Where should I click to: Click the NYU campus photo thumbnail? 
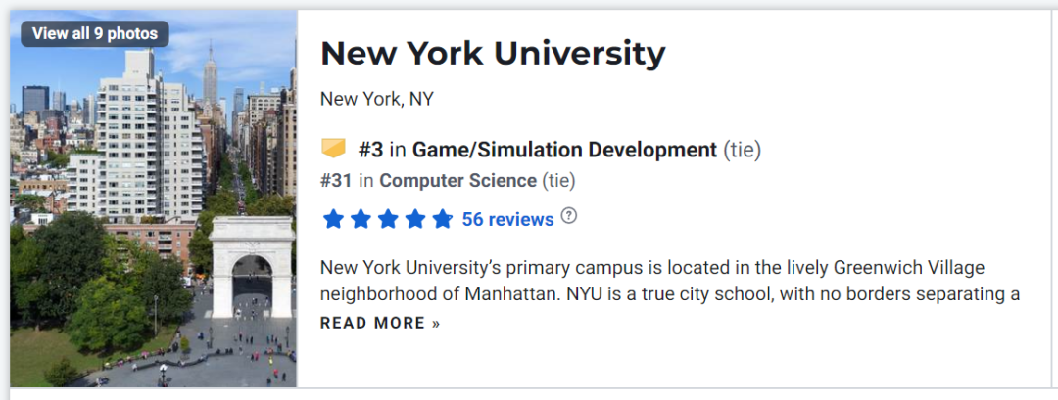click(153, 199)
